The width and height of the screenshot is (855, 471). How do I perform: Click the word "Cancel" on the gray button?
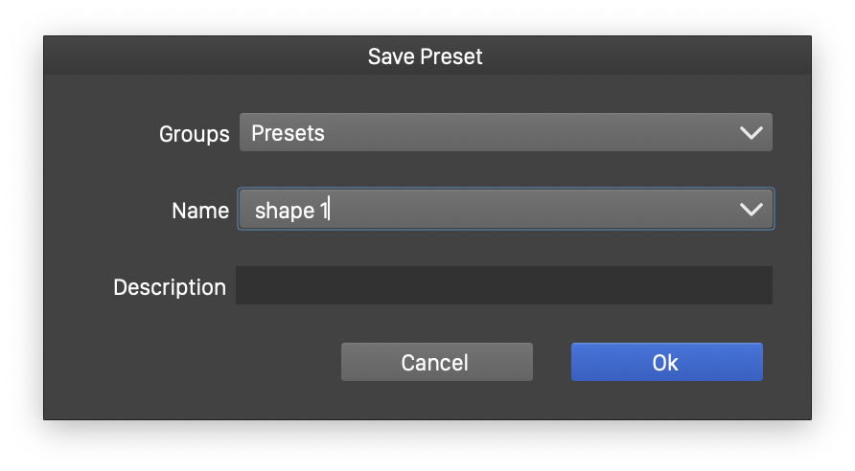coord(435,363)
